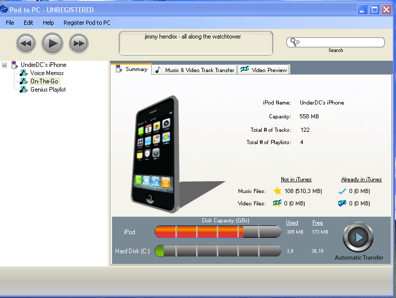Screen dimensions: 396x298
Task: Click the iPod disk capacity bar
Action: (218, 232)
